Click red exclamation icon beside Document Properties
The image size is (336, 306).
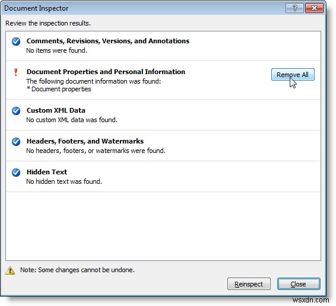tap(15, 72)
